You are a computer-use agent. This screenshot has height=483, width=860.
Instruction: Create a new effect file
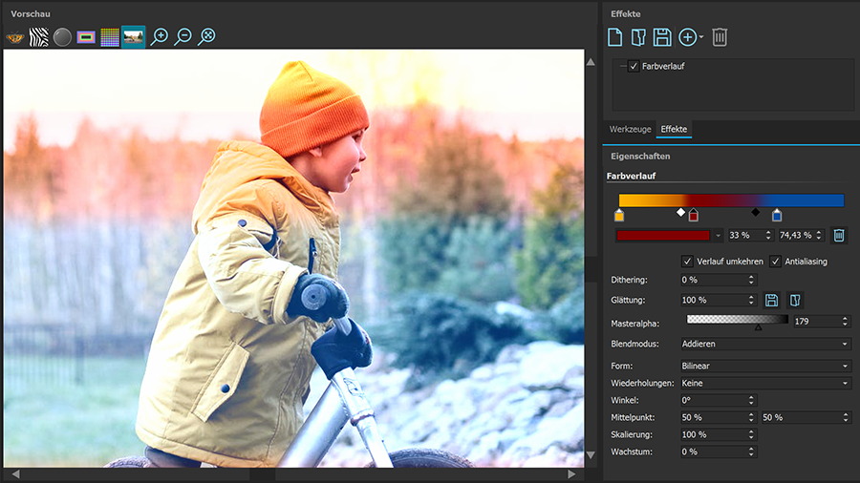click(615, 37)
